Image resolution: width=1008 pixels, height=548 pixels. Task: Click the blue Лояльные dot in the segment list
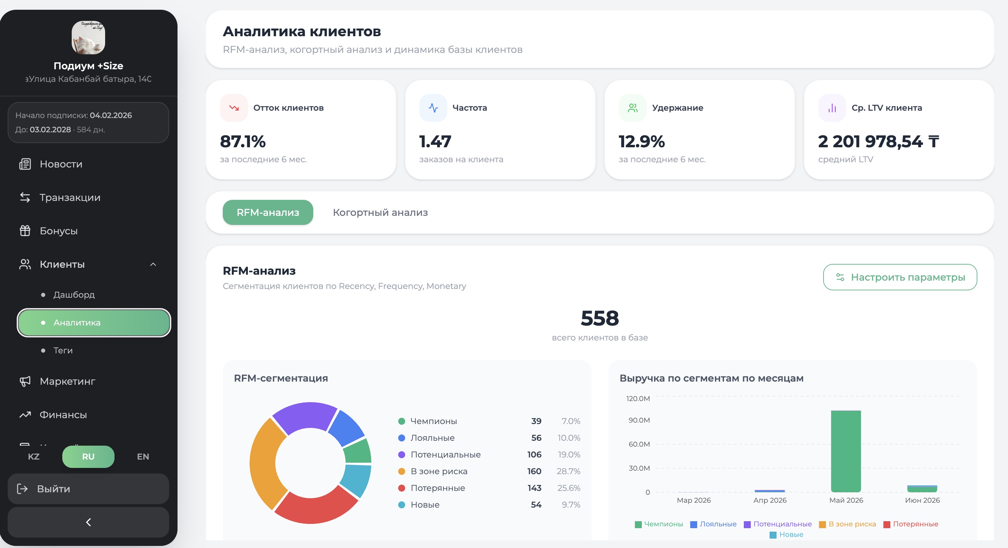coord(401,438)
